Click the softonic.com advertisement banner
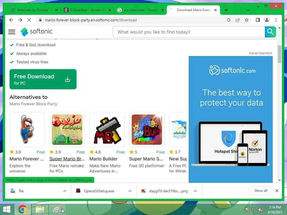The width and height of the screenshot is (287, 215). pos(231,119)
